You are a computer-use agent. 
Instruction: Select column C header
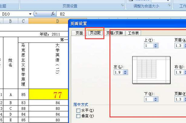23,21
